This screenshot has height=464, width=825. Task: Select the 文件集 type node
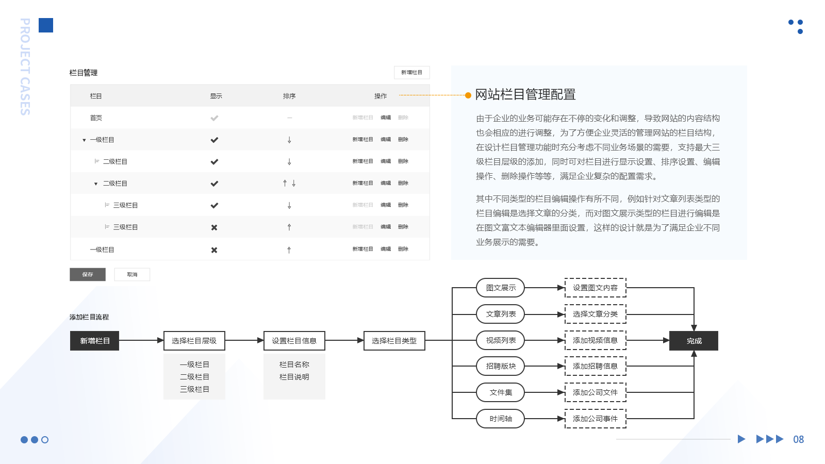501,392
